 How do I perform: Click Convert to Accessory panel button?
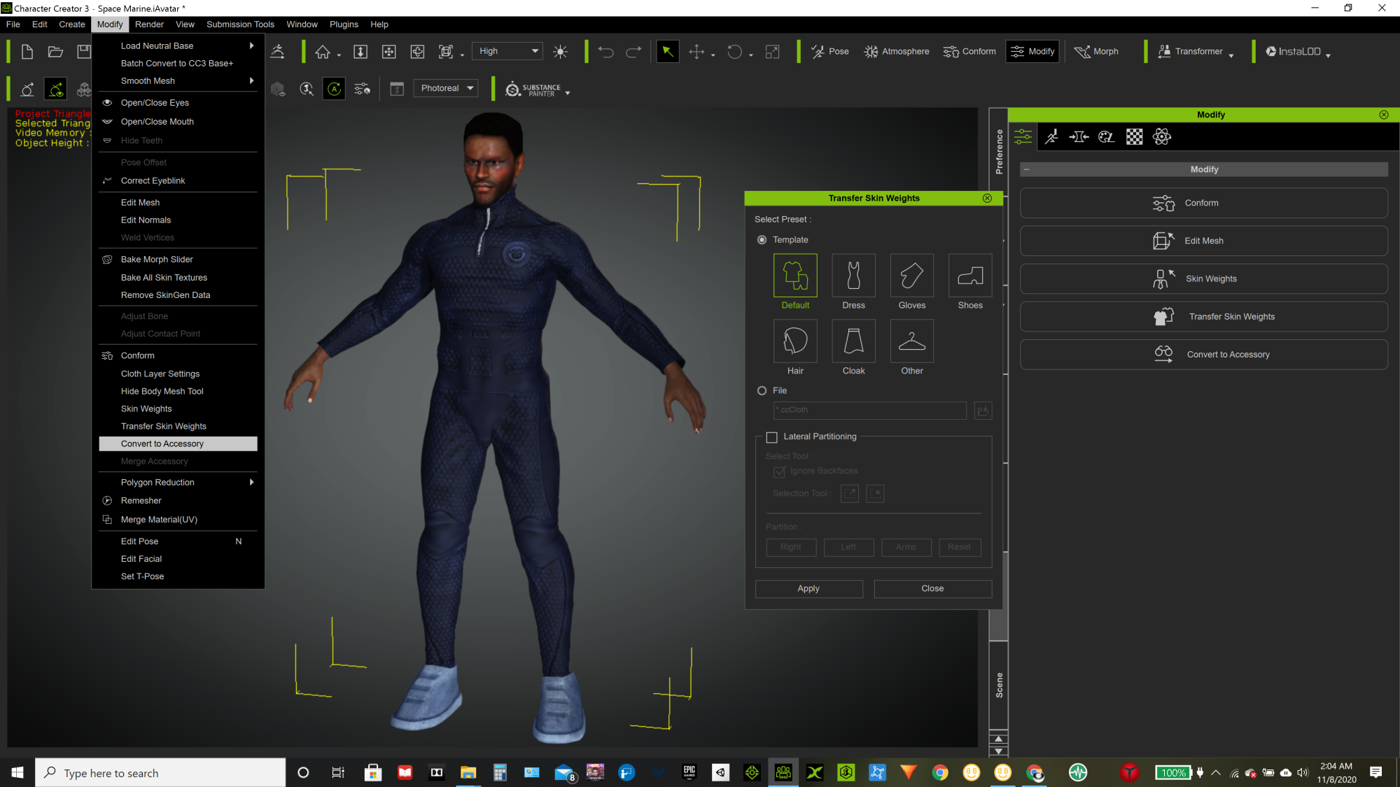(1203, 355)
